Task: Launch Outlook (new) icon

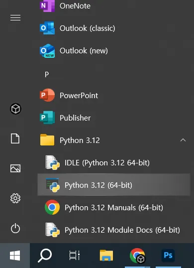Action: tap(47, 51)
